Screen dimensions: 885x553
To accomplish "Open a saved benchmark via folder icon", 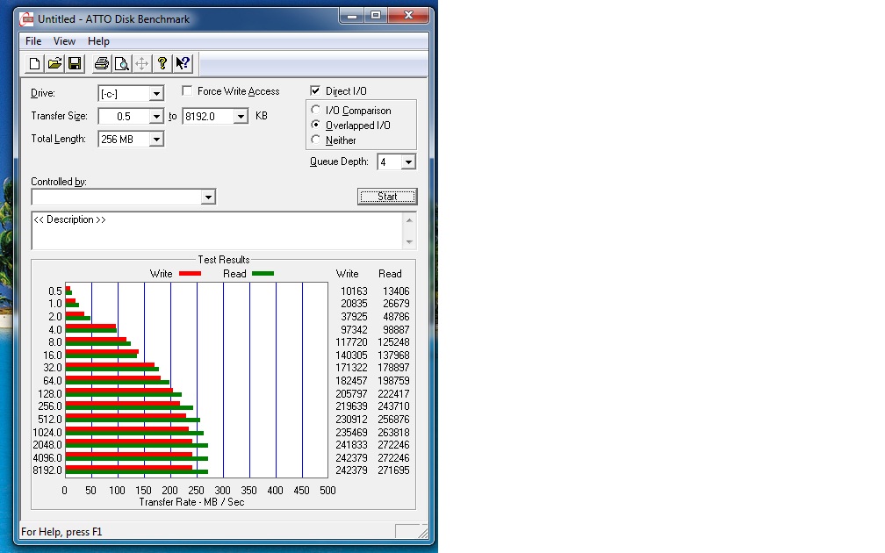I will click(54, 63).
